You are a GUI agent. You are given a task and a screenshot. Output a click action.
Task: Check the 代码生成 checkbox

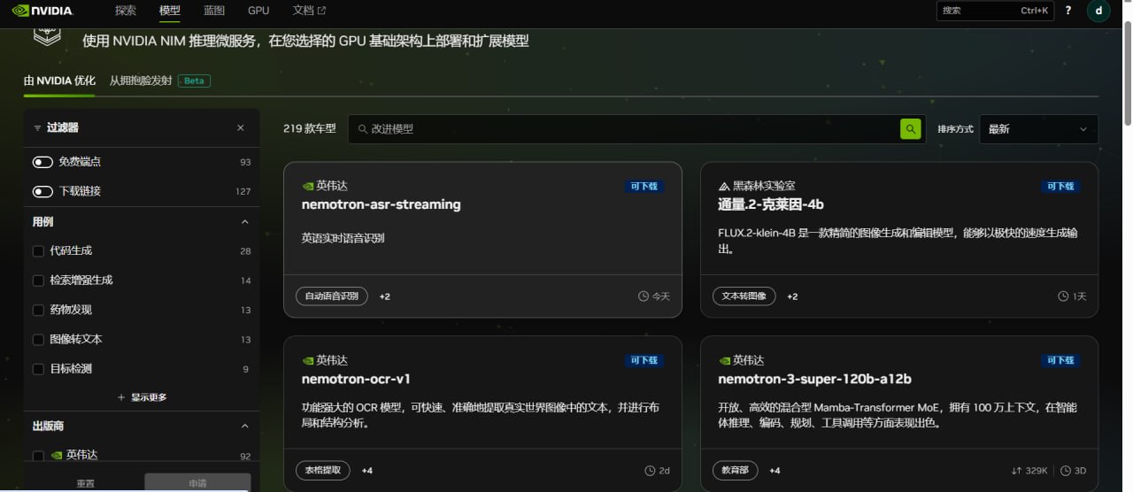click(x=38, y=251)
